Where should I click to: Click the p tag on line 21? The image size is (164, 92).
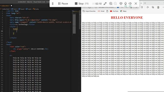[11, 56]
